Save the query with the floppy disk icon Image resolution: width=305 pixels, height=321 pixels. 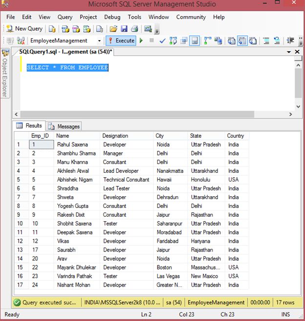click(124, 29)
